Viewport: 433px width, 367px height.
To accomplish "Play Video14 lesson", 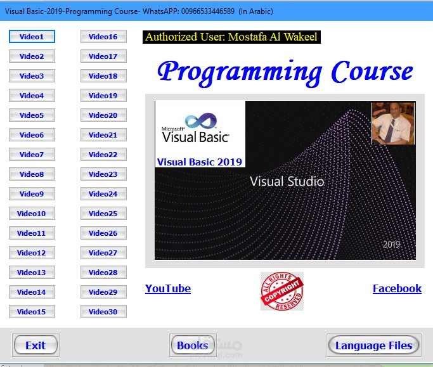I will coord(32,292).
